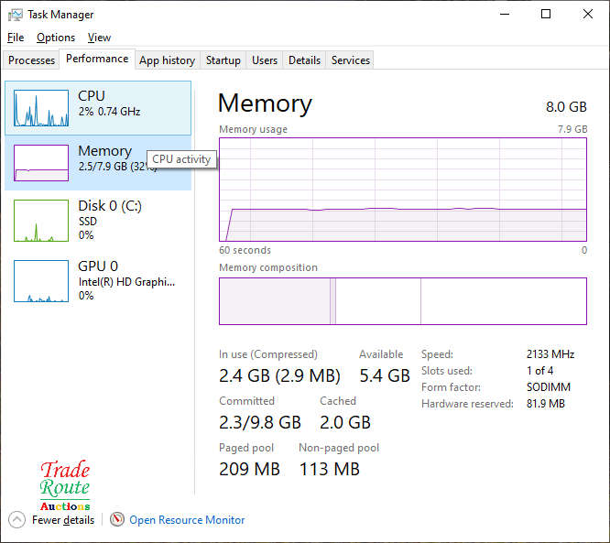Image resolution: width=610 pixels, height=543 pixels.
Task: Open the File menu
Action: 16,38
